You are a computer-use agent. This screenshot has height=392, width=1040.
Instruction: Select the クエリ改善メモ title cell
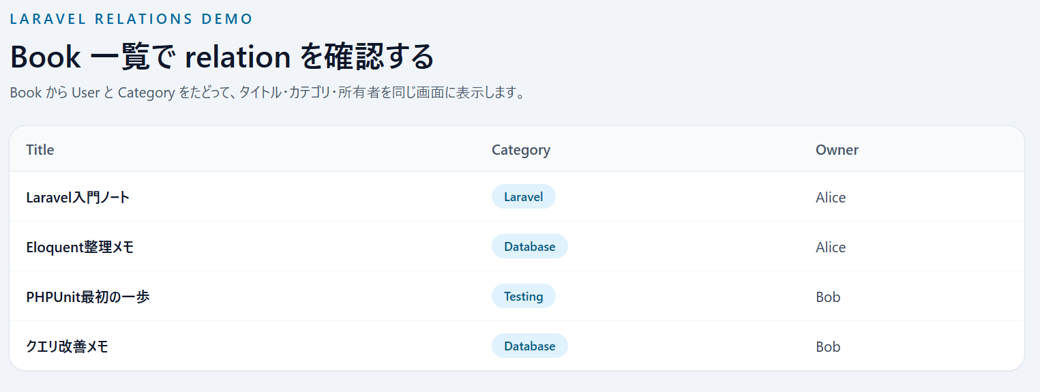(68, 347)
